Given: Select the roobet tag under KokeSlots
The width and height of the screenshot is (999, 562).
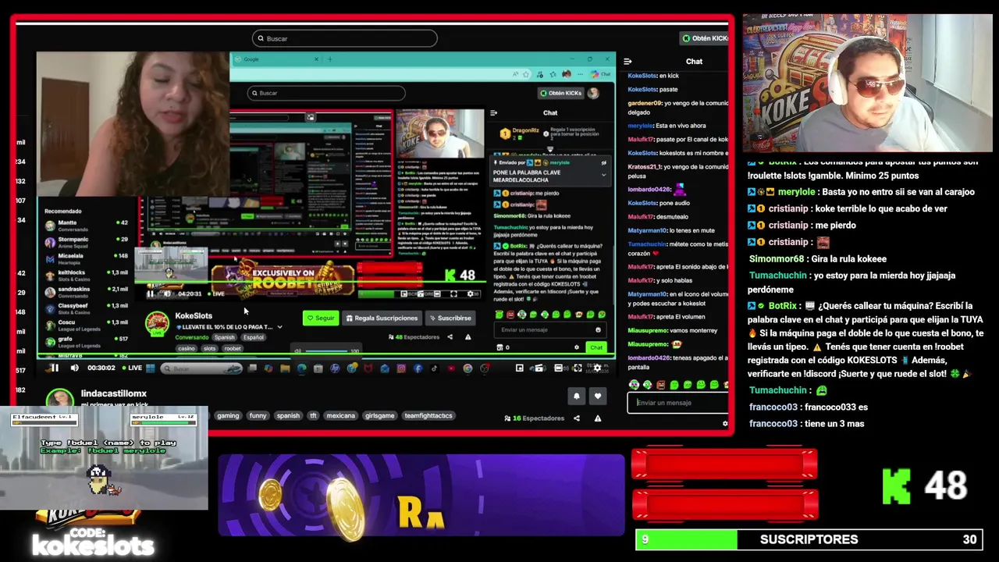Looking at the screenshot, I should [x=233, y=348].
